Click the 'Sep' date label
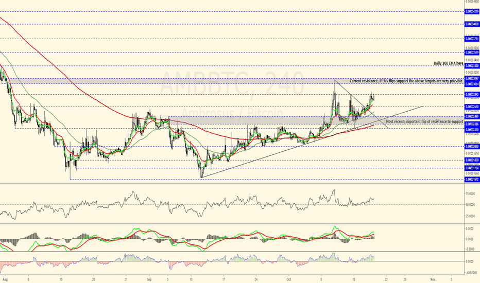 [149, 279]
